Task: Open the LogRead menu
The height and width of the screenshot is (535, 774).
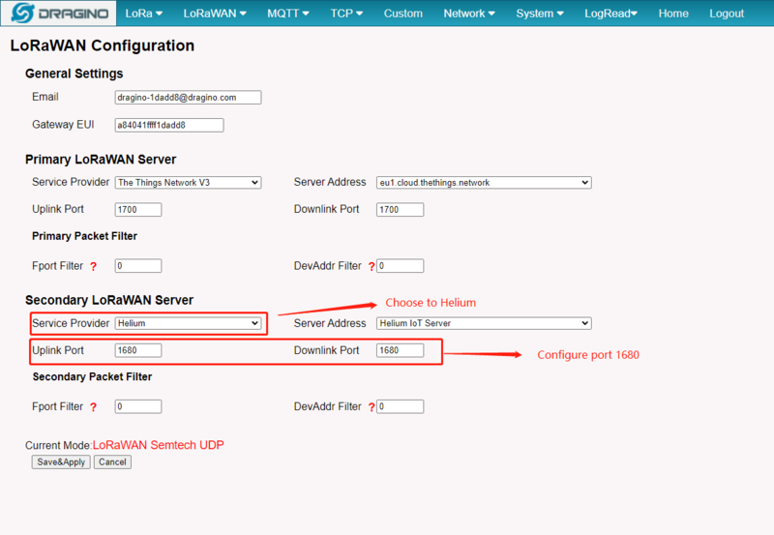Action: coord(610,14)
